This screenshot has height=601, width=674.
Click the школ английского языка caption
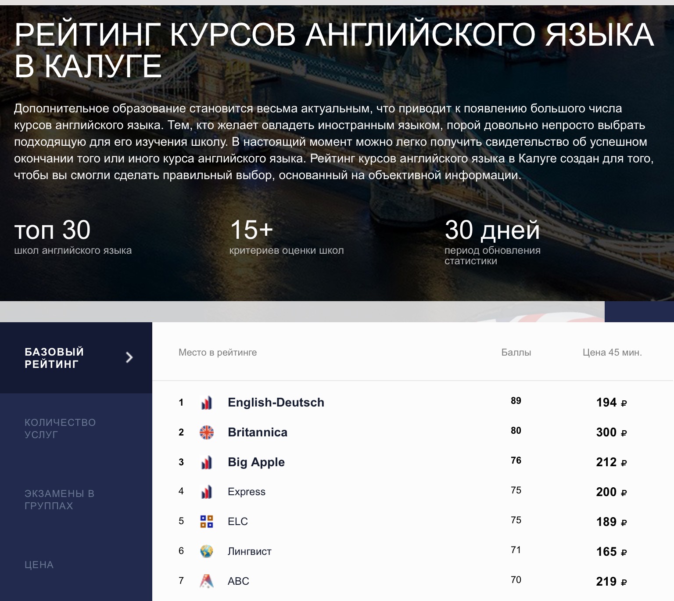point(73,251)
